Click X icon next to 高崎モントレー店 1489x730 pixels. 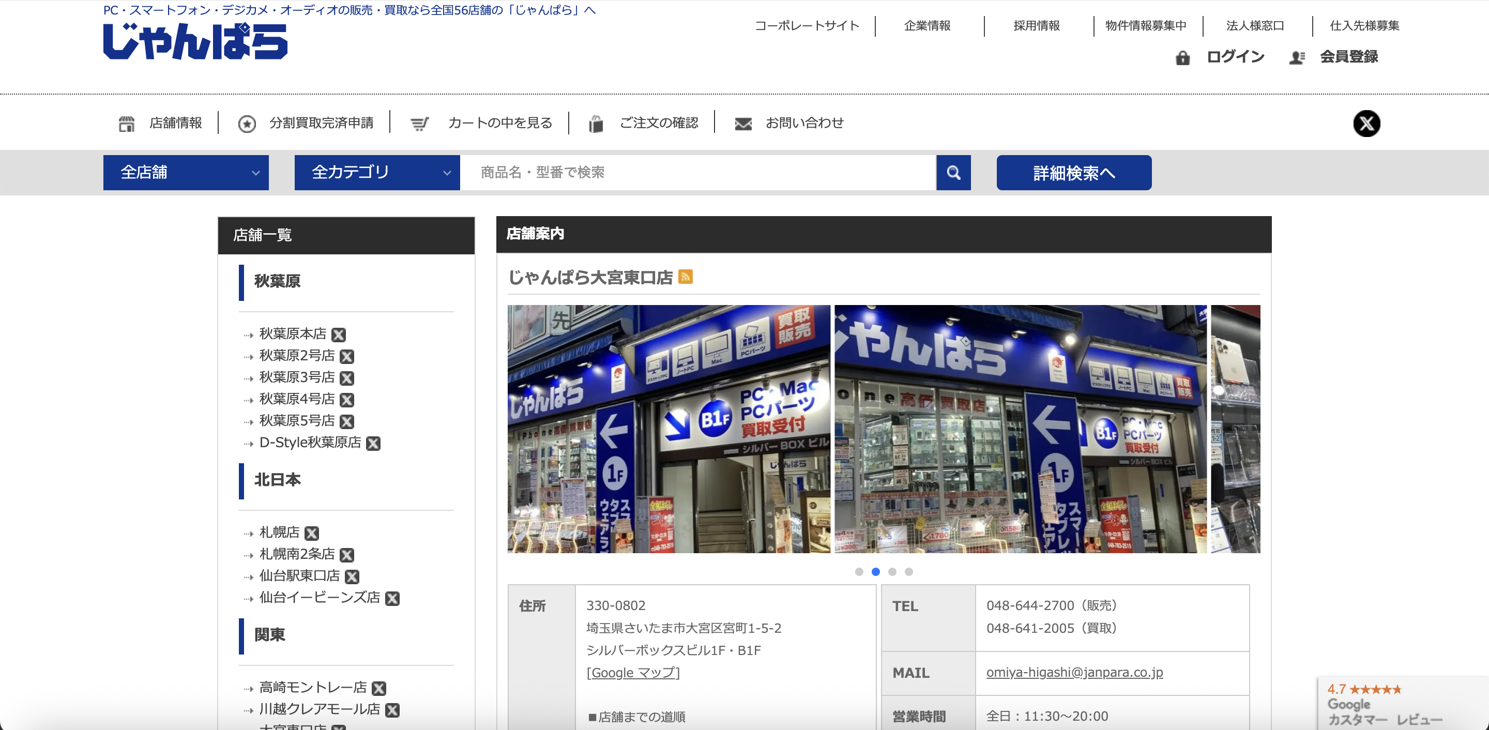click(379, 689)
